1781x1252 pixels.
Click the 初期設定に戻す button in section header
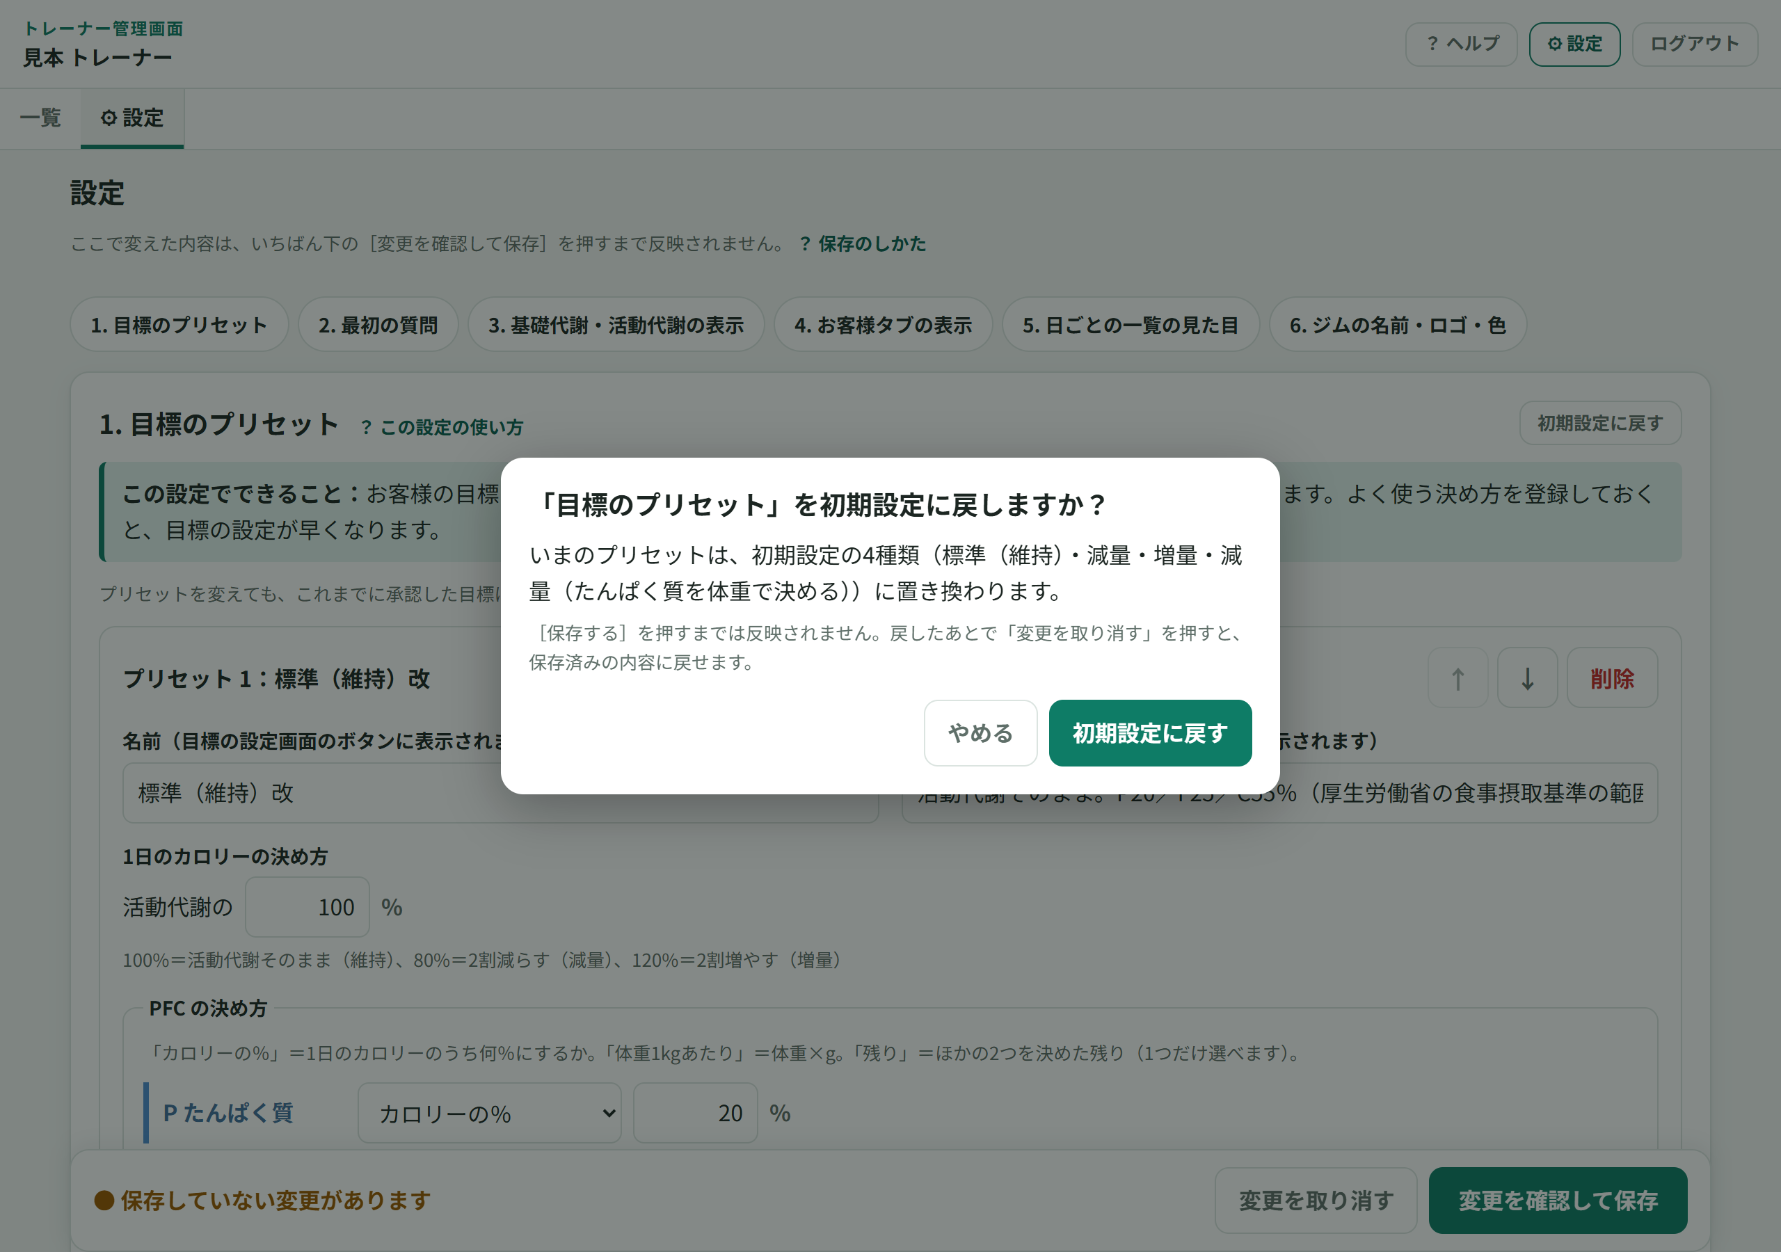(1600, 424)
